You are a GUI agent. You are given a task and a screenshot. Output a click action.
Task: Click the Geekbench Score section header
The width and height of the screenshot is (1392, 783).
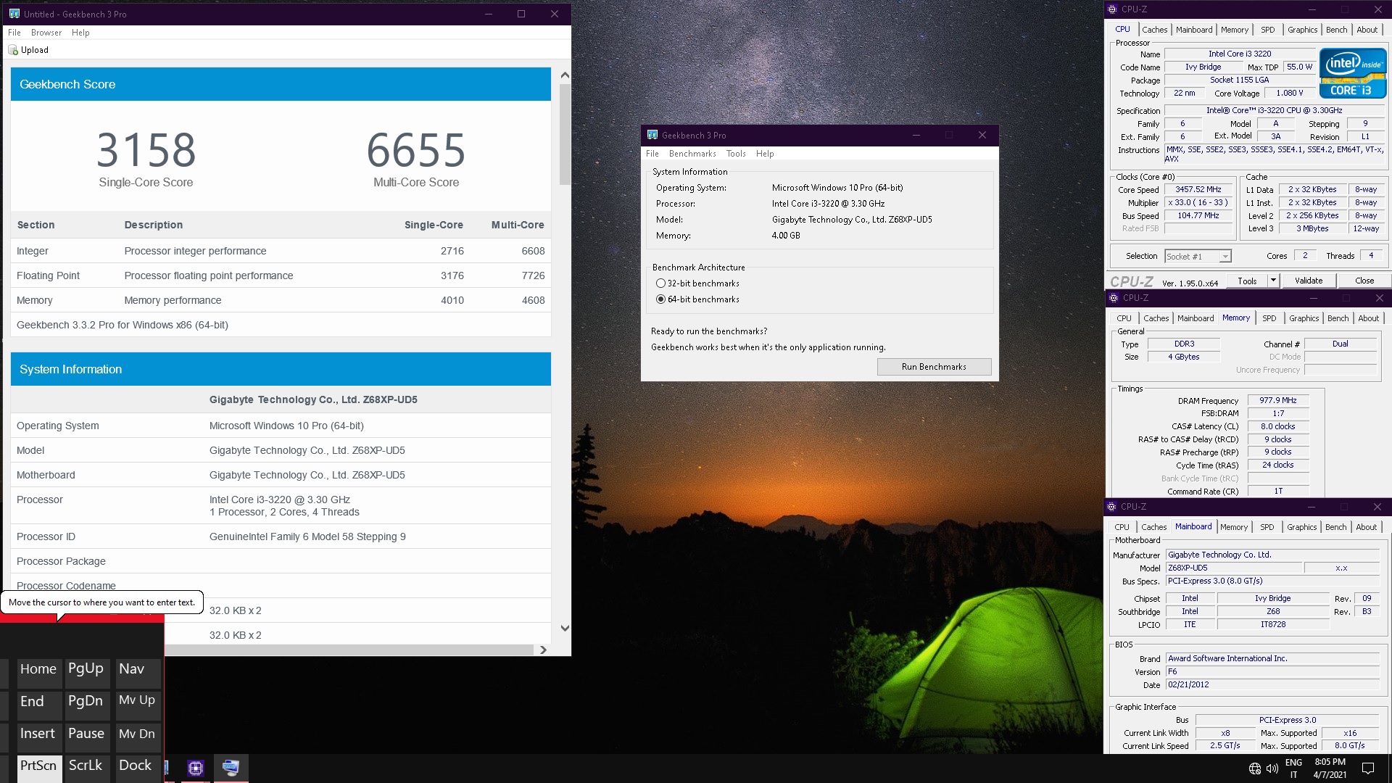click(x=281, y=84)
